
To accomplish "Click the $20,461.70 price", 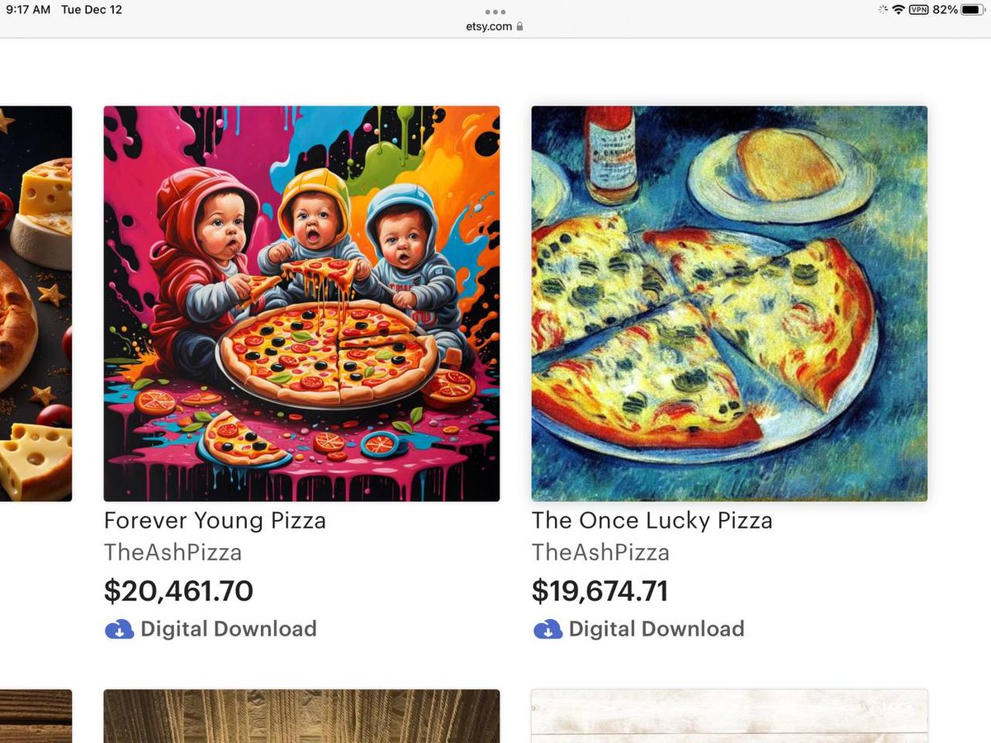I will [x=178, y=591].
